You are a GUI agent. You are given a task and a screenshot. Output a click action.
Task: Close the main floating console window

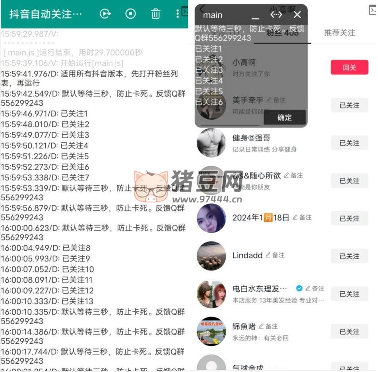(x=297, y=15)
